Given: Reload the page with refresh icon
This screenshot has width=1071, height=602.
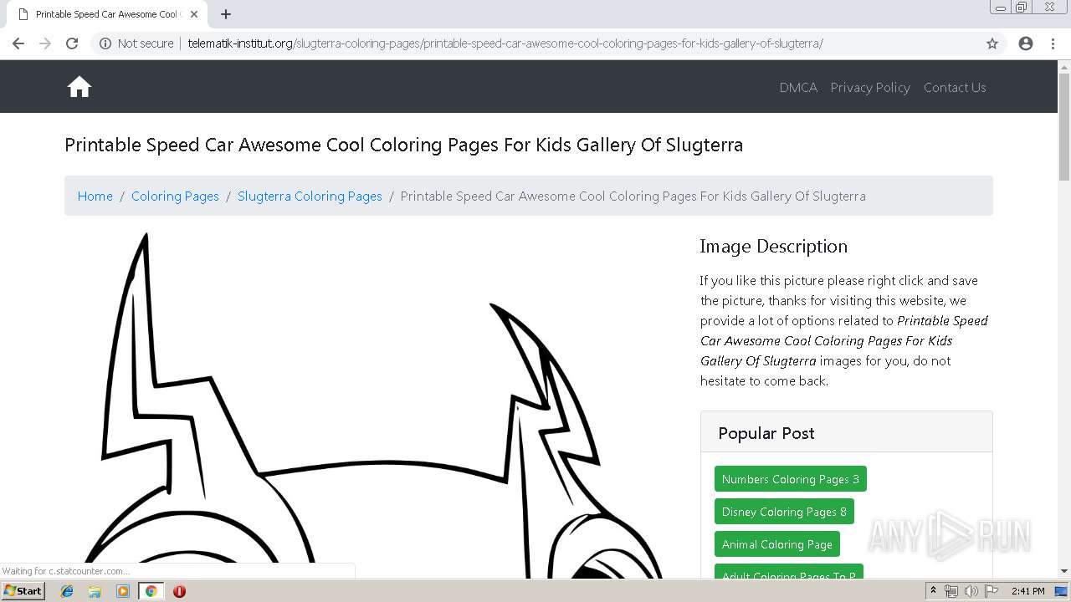Looking at the screenshot, I should pos(72,43).
